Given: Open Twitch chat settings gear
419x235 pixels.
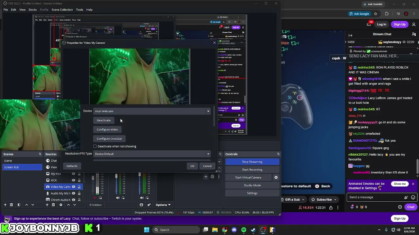Looking at the screenshot, I should (x=400, y=207).
